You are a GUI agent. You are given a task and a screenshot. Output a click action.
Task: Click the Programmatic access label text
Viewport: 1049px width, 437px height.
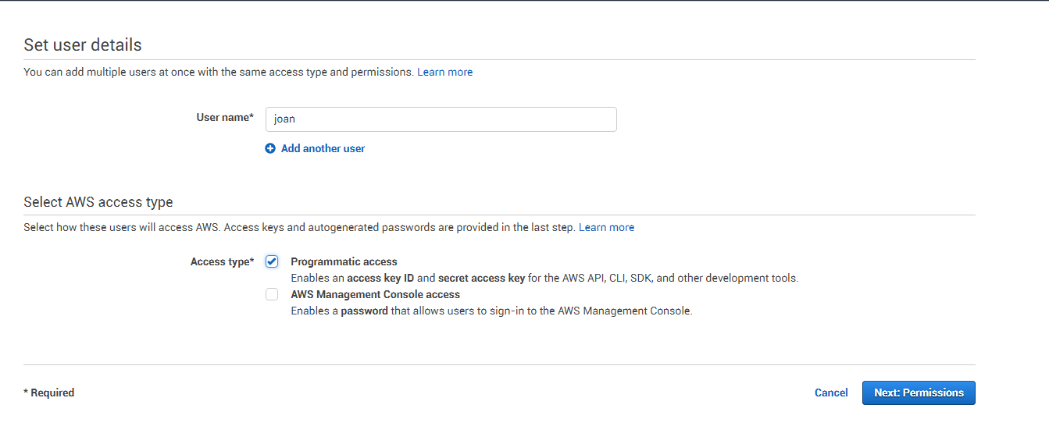[344, 261]
